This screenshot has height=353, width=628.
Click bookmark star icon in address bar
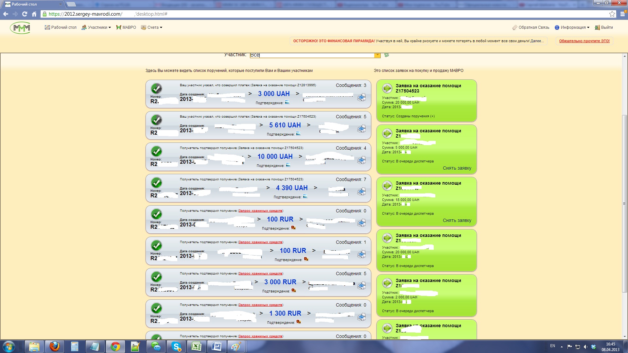click(x=612, y=14)
